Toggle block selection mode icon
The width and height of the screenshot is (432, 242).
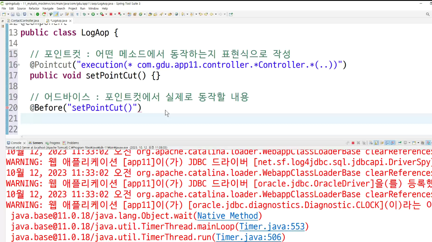point(72,14)
